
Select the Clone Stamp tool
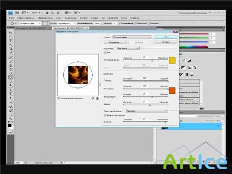point(11,65)
